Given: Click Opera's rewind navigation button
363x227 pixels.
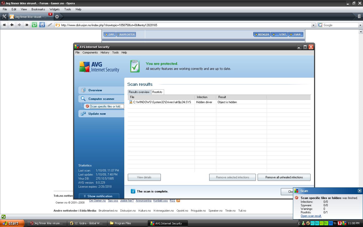Looking at the screenshot, I should [x=4, y=25].
